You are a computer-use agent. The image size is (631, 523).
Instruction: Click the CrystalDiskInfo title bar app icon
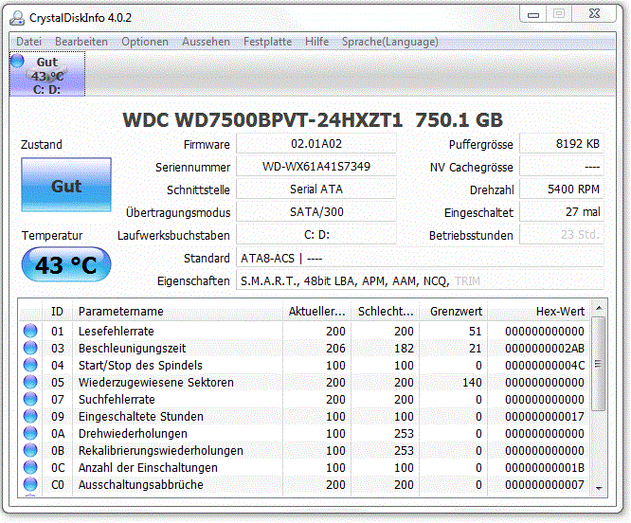point(17,18)
